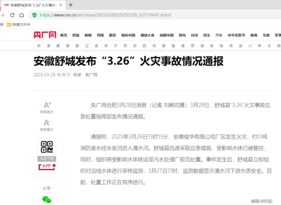Select the 闽 regional channel link

coord(154,46)
